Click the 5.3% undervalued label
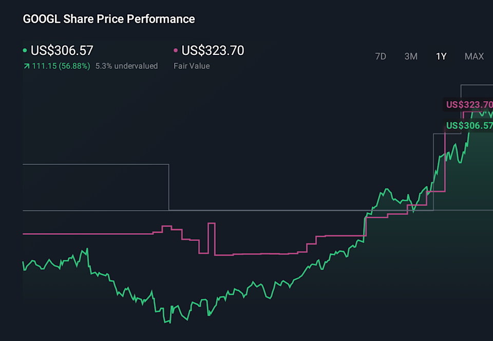This screenshot has width=493, height=341. [127, 66]
